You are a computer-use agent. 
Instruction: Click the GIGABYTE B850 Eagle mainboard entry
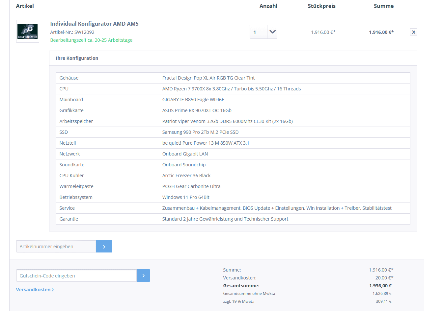pyautogui.click(x=193, y=100)
